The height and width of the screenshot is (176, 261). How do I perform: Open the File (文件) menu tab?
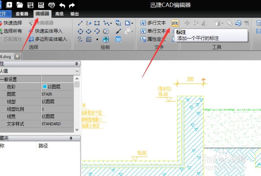click(5, 14)
